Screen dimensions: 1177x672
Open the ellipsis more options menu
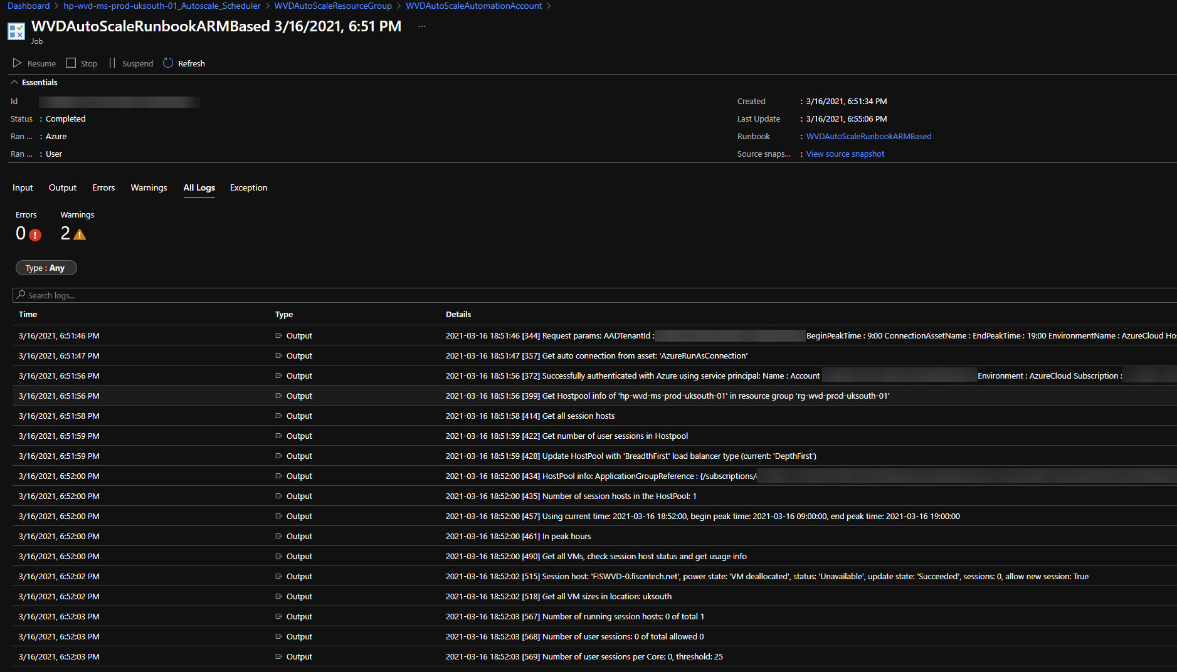[x=422, y=26]
